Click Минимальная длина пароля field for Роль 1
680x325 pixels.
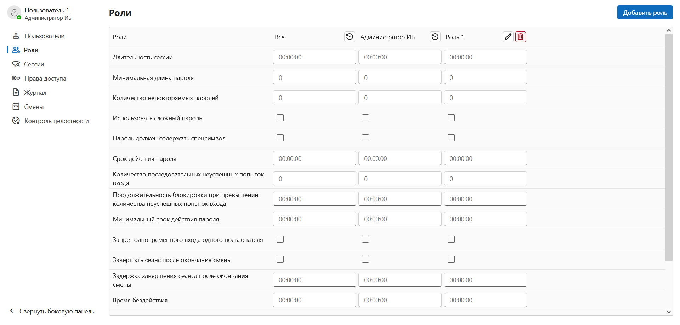pos(486,77)
